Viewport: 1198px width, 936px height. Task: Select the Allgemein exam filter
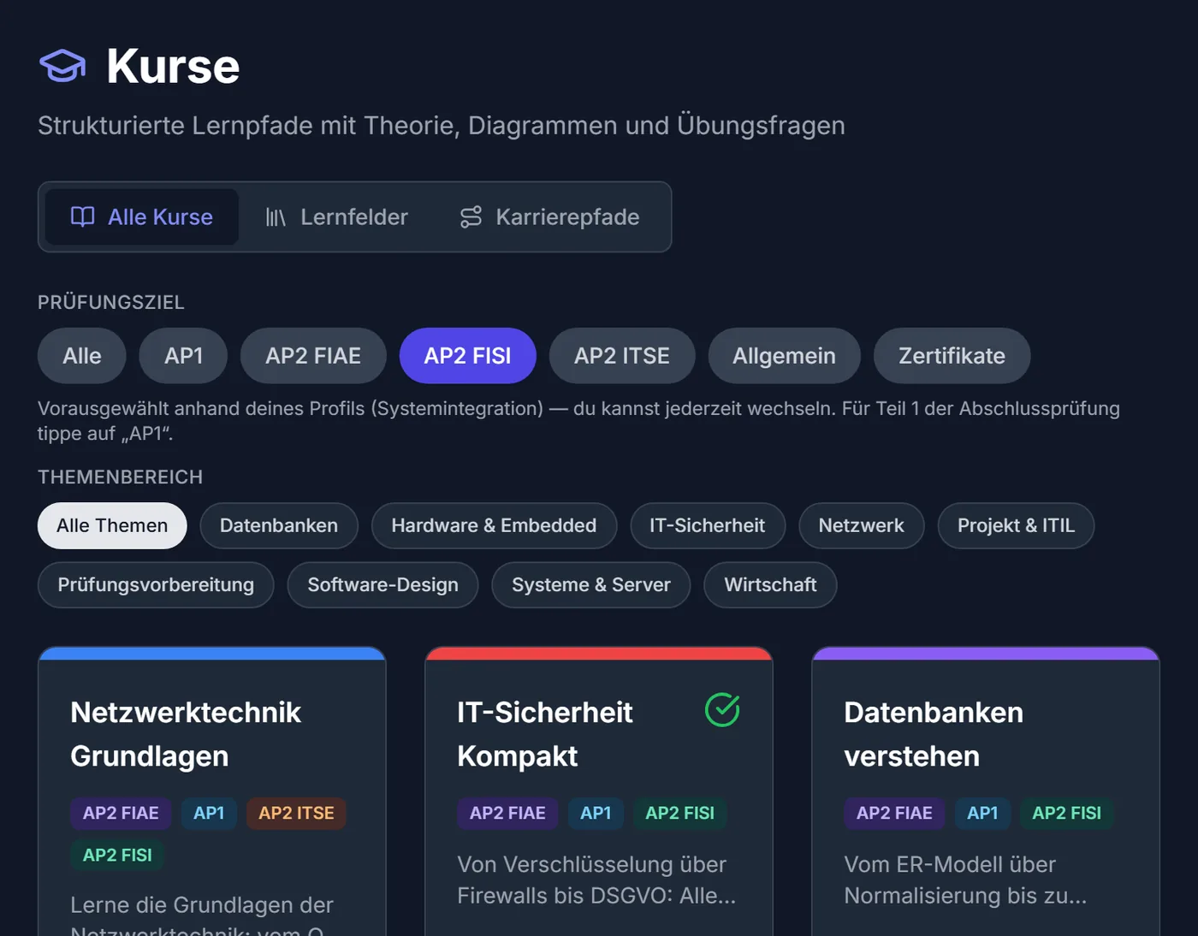point(785,356)
